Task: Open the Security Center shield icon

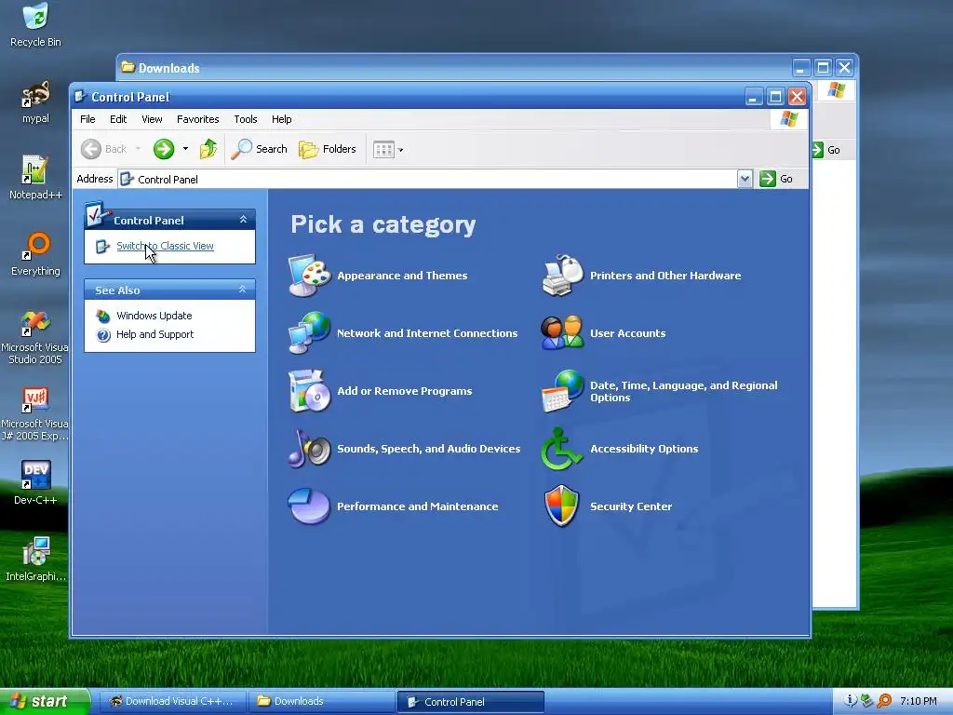Action: [563, 506]
